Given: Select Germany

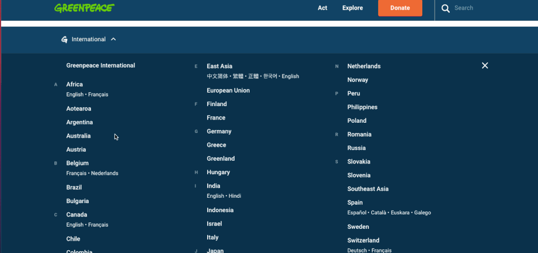Looking at the screenshot, I should coord(219,131).
